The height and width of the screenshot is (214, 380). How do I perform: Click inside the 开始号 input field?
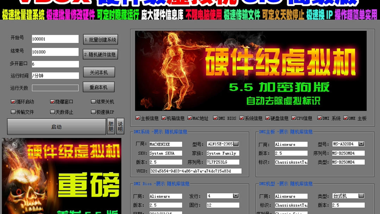(55, 39)
